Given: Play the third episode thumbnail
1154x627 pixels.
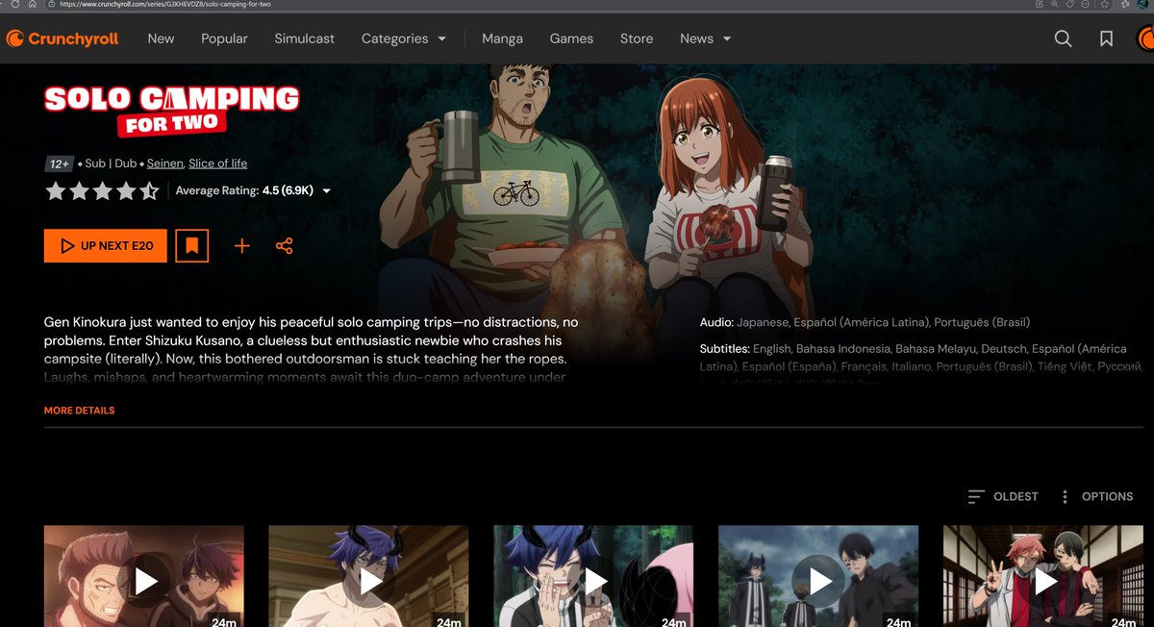Looking at the screenshot, I should pos(593,576).
